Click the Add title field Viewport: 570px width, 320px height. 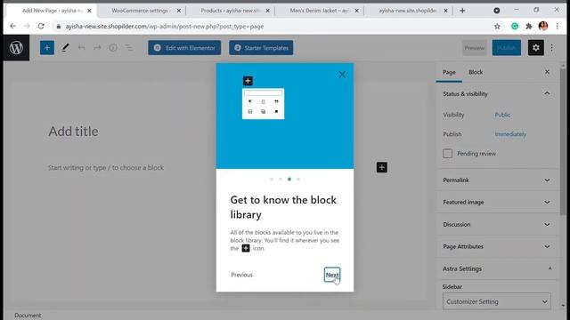coord(73,131)
